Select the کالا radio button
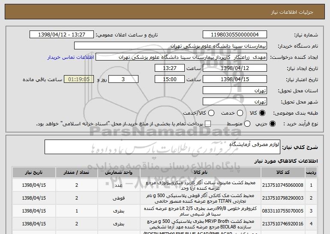330x234 pixels. pyautogui.click(x=262, y=113)
